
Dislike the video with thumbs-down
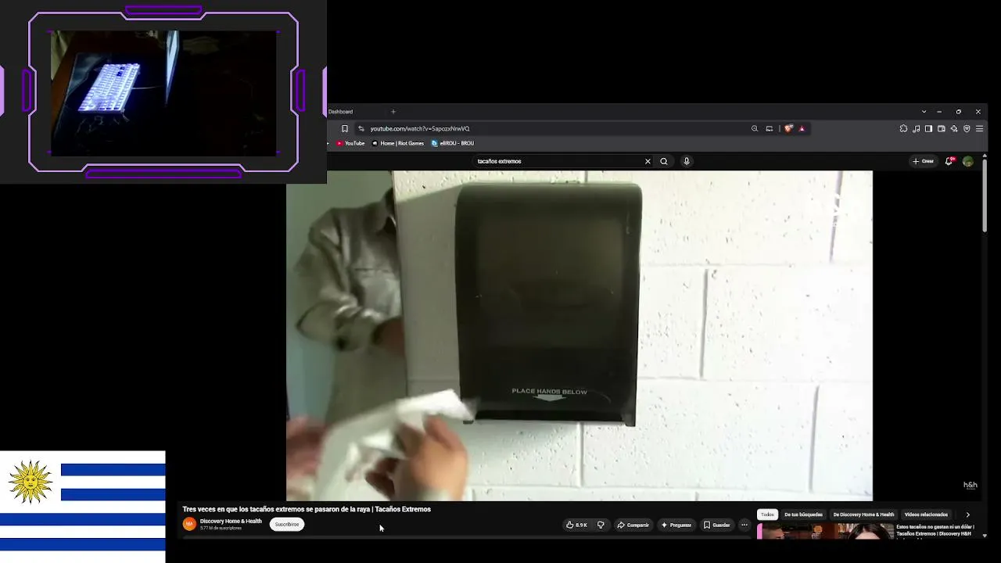tap(601, 525)
